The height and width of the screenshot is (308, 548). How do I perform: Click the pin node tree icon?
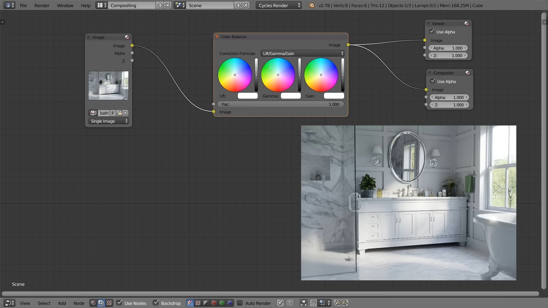tap(280, 303)
